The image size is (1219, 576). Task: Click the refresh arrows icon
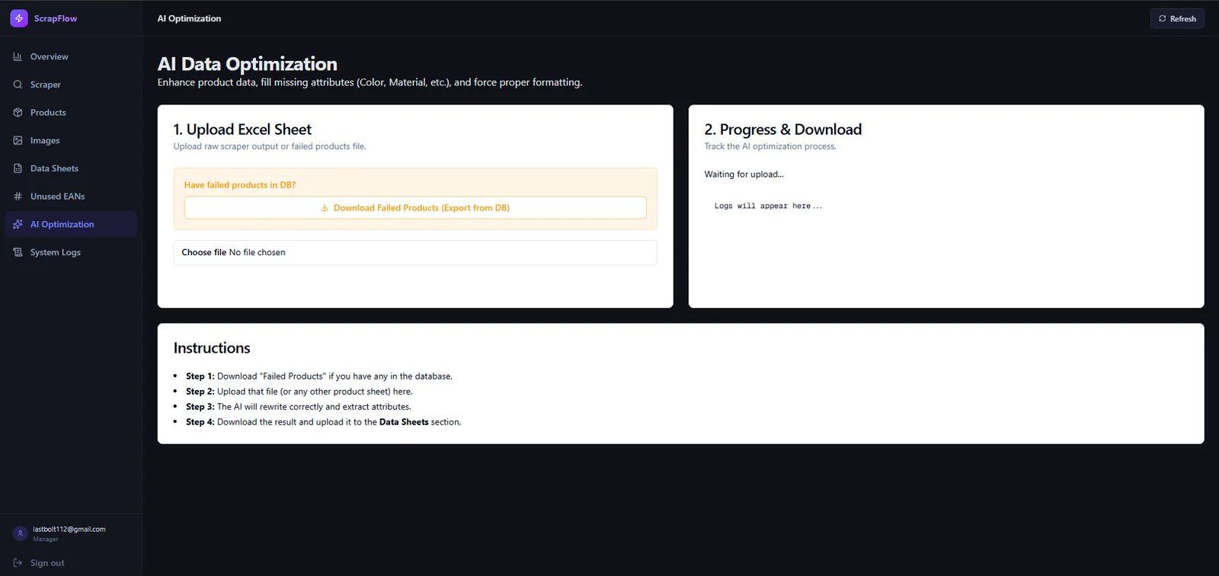click(1163, 18)
